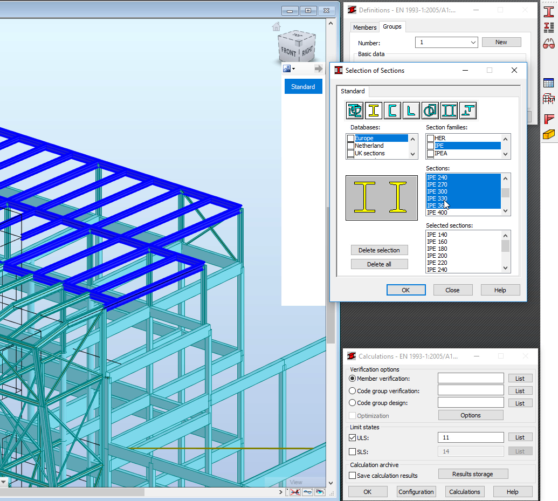This screenshot has width=558, height=501.
Task: Switch to the Members tab
Action: click(x=365, y=27)
